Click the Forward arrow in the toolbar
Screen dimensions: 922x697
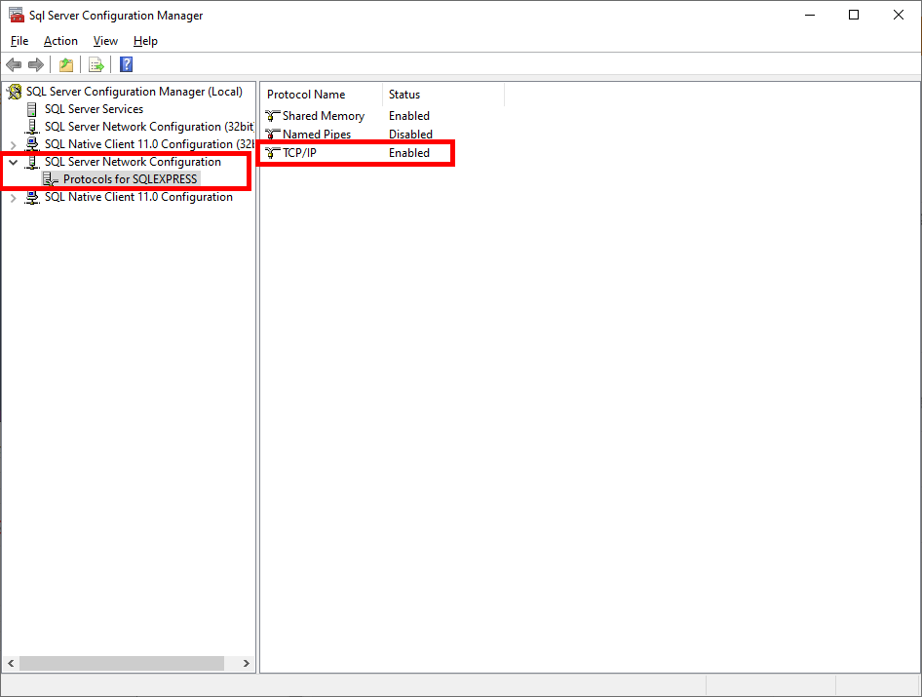(x=36, y=64)
